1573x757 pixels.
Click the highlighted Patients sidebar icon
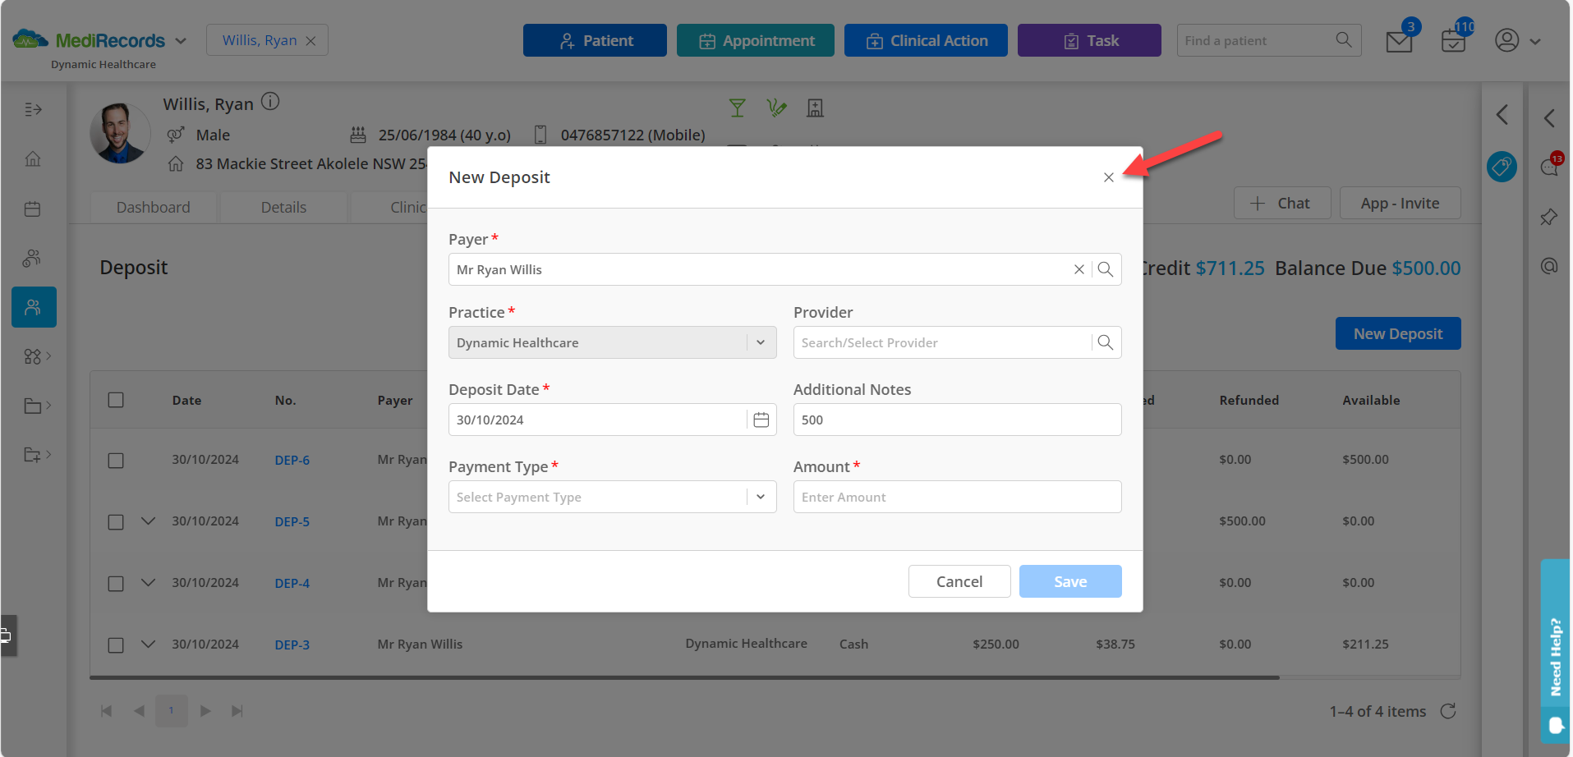click(33, 307)
